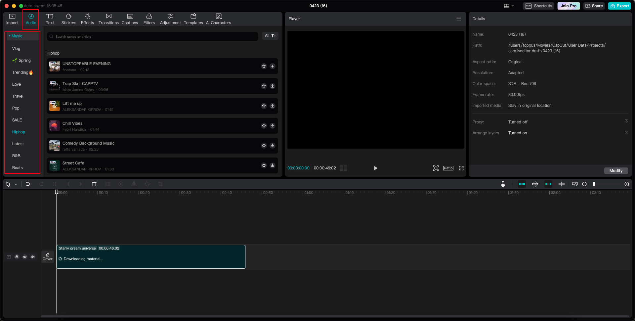Click the Modify button in Details panel

[616, 171]
